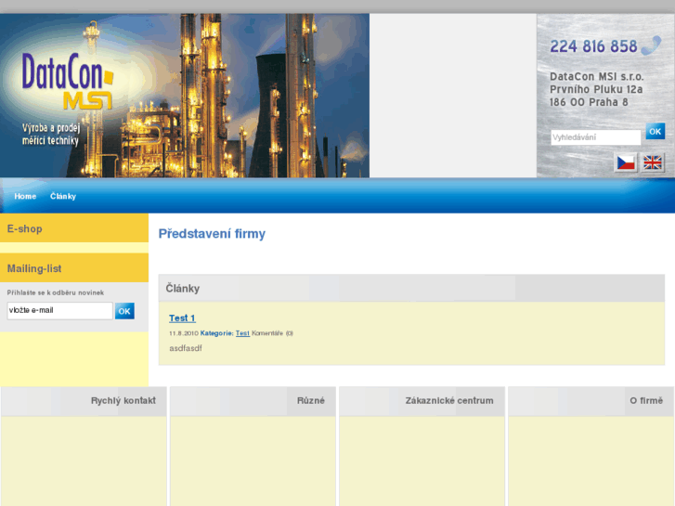Switch language using the Czech flag
Image resolution: width=675 pixels, height=506 pixels.
pos(627,162)
